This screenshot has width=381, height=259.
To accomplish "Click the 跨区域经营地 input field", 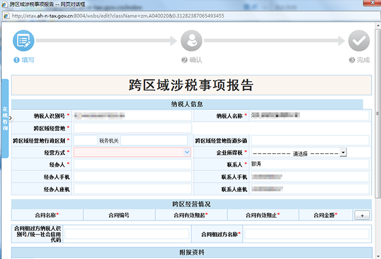I will (132, 127).
